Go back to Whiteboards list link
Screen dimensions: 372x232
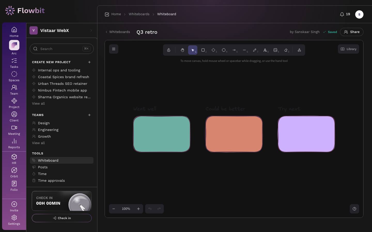118,32
